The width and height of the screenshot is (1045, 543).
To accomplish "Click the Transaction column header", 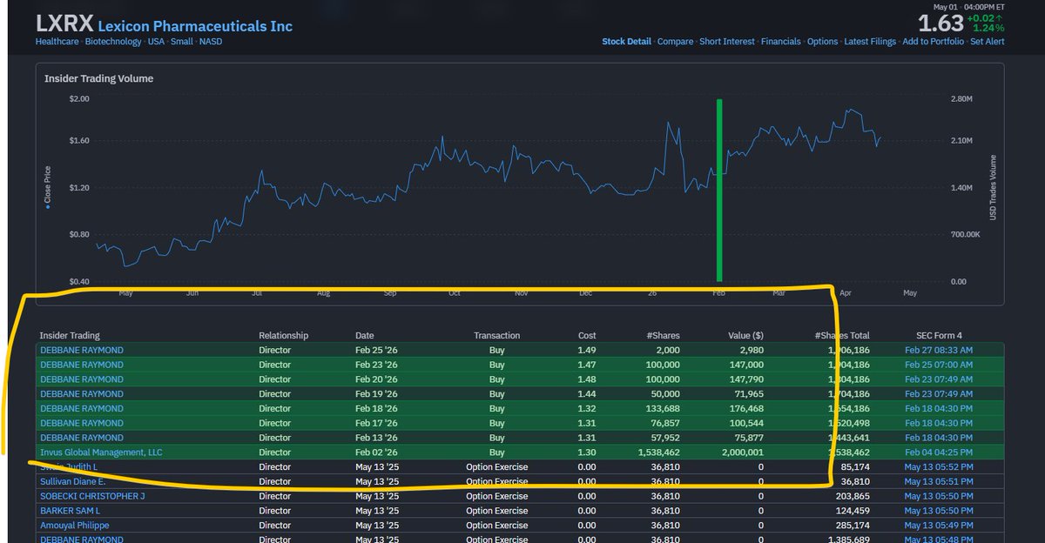I will click(496, 335).
